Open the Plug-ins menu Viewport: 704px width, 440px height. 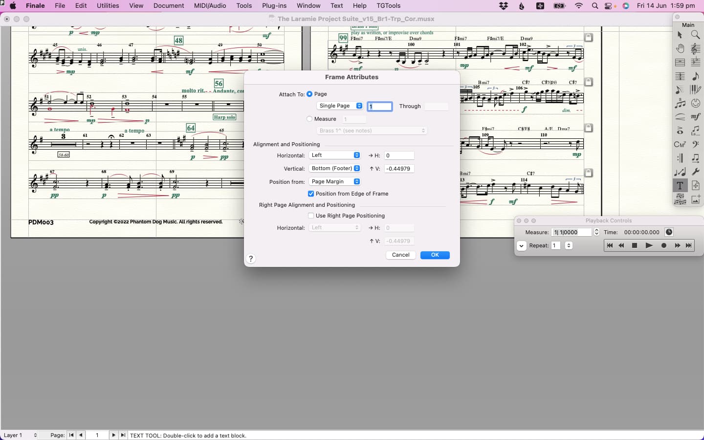coord(274,6)
